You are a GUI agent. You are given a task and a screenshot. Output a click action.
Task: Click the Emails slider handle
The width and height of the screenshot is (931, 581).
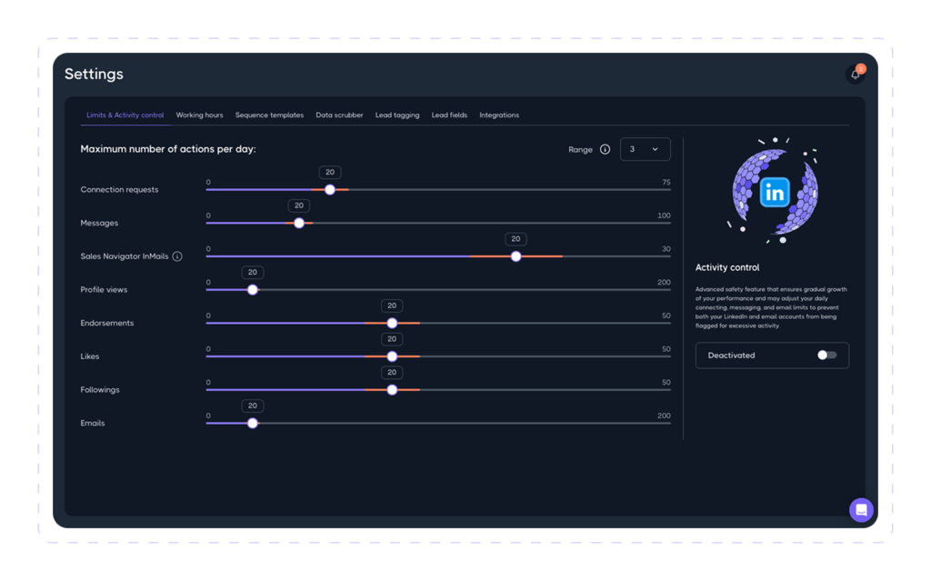pyautogui.click(x=253, y=423)
